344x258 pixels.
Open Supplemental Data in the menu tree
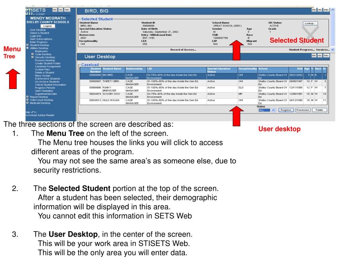pos(46,94)
